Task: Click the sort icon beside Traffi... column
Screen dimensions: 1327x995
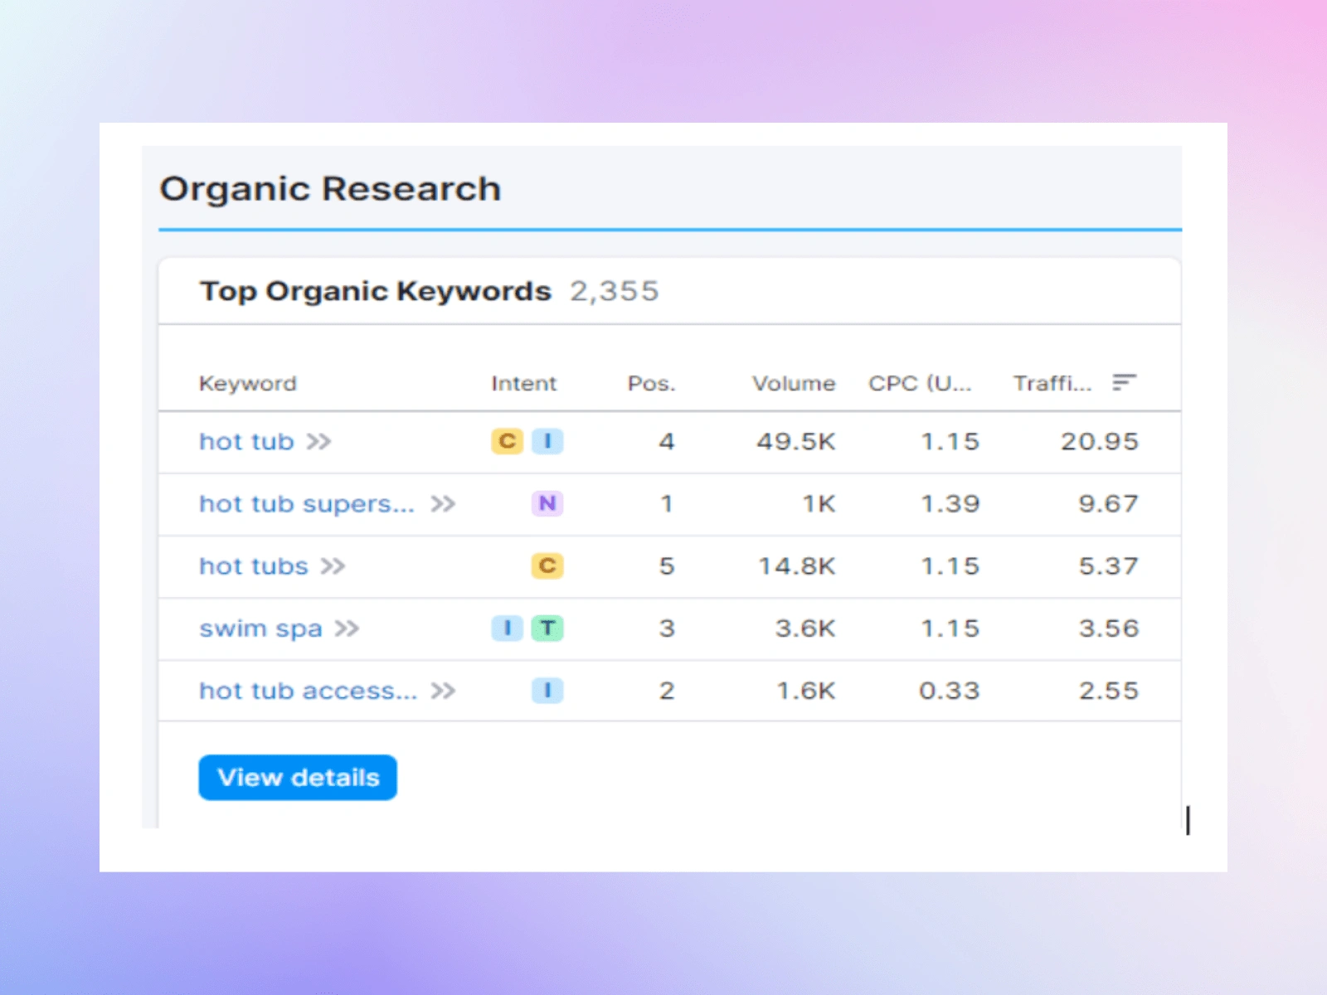Action: (1125, 382)
